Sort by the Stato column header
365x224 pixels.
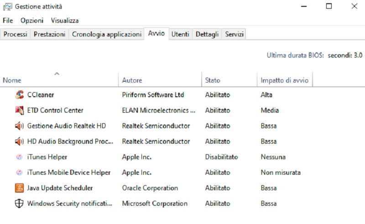point(213,80)
